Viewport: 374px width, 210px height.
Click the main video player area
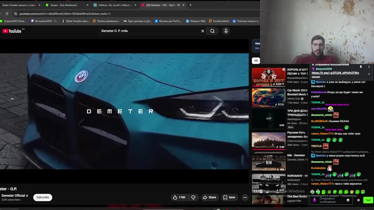click(124, 111)
